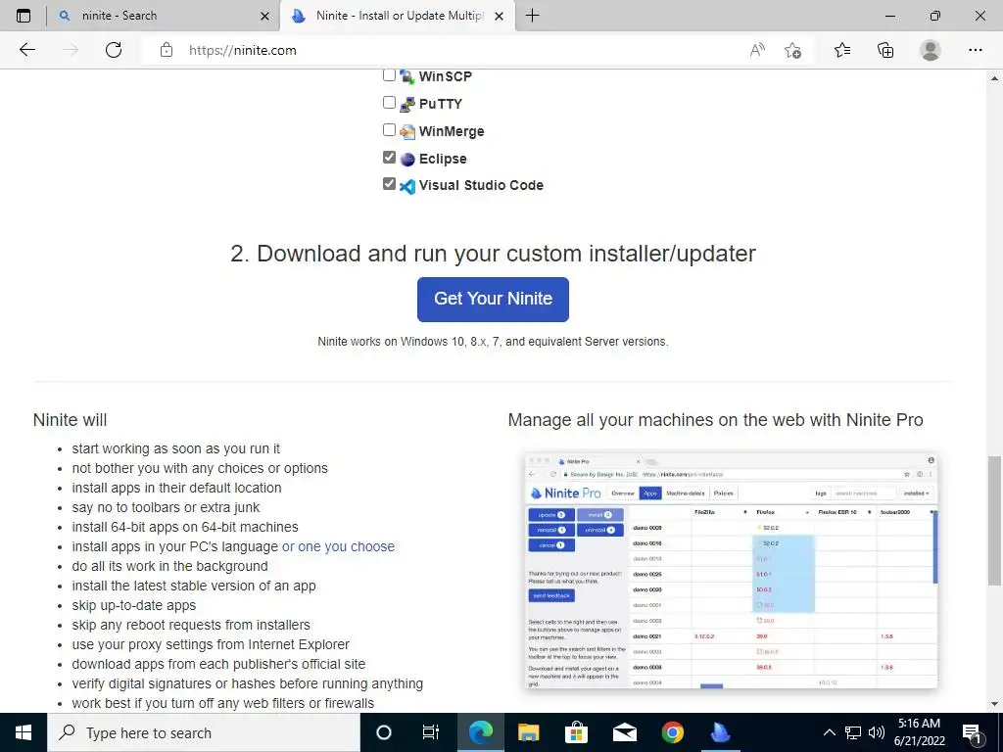Check the WinMerge checkbox

[389, 130]
